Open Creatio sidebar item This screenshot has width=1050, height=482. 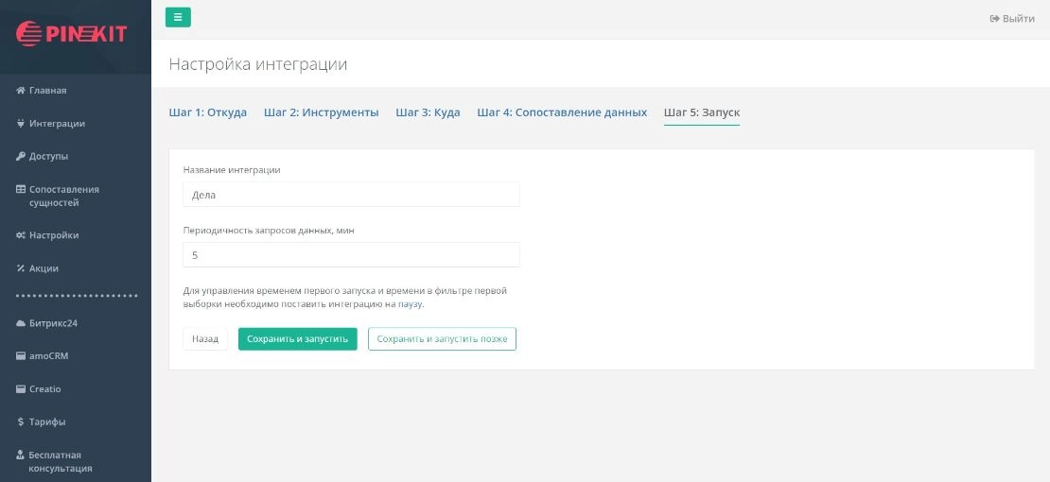pyautogui.click(x=44, y=389)
